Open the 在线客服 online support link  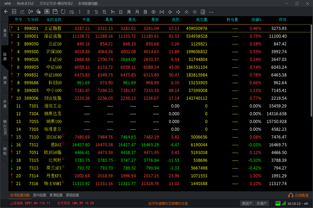click(x=299, y=196)
